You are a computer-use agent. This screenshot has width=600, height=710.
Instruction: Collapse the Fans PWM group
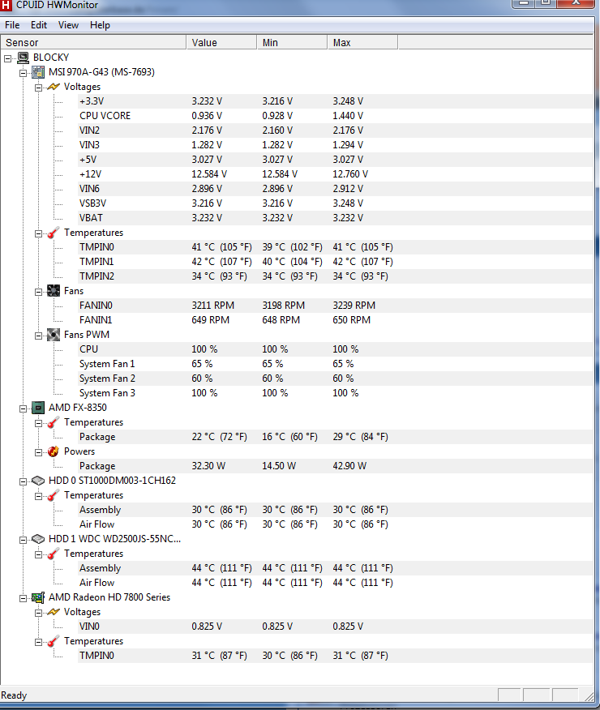(x=38, y=336)
